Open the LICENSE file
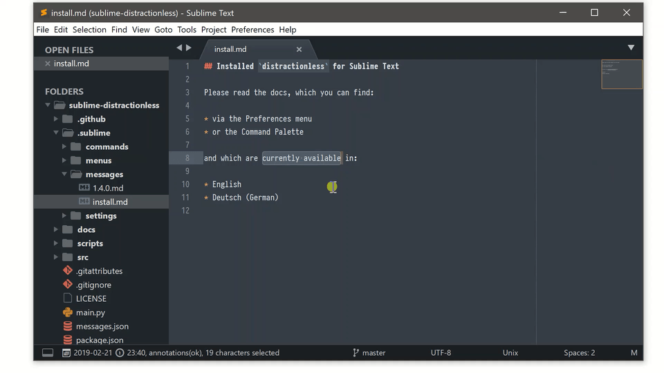664x373 pixels. click(91, 298)
